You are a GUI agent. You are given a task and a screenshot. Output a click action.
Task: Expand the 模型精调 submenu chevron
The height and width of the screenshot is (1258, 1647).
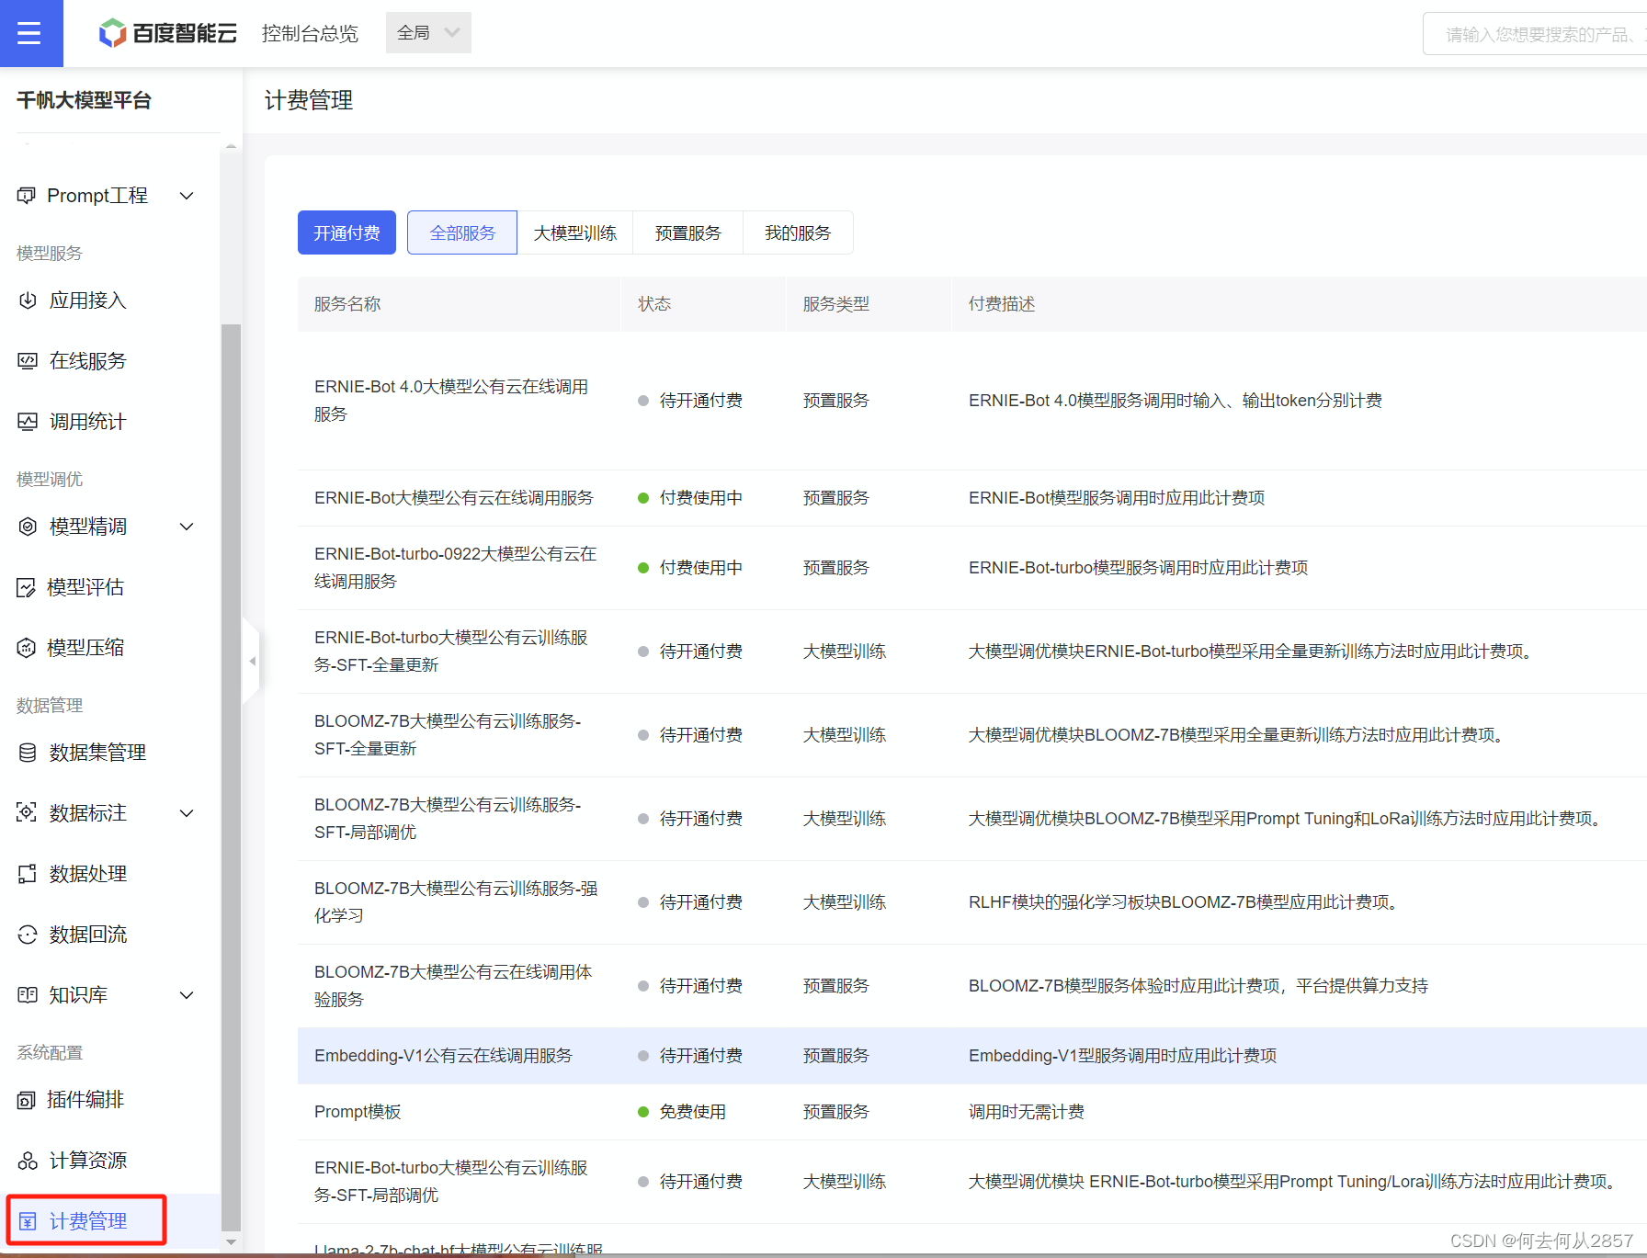tap(187, 527)
